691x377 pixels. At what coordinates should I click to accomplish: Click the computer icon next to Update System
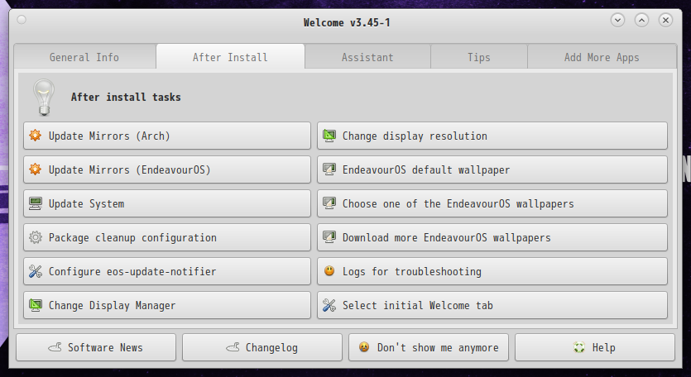point(36,203)
